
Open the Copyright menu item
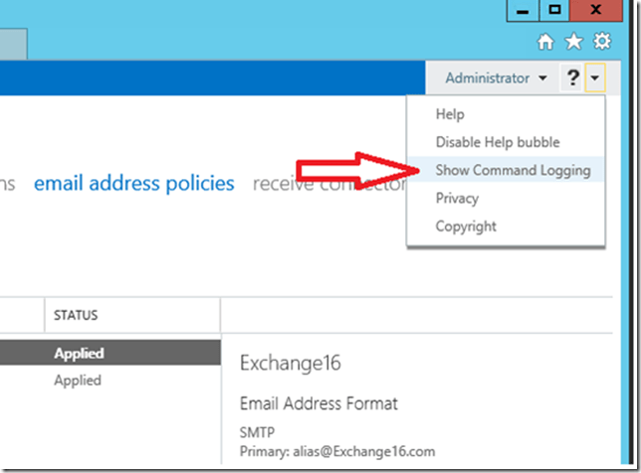point(466,226)
